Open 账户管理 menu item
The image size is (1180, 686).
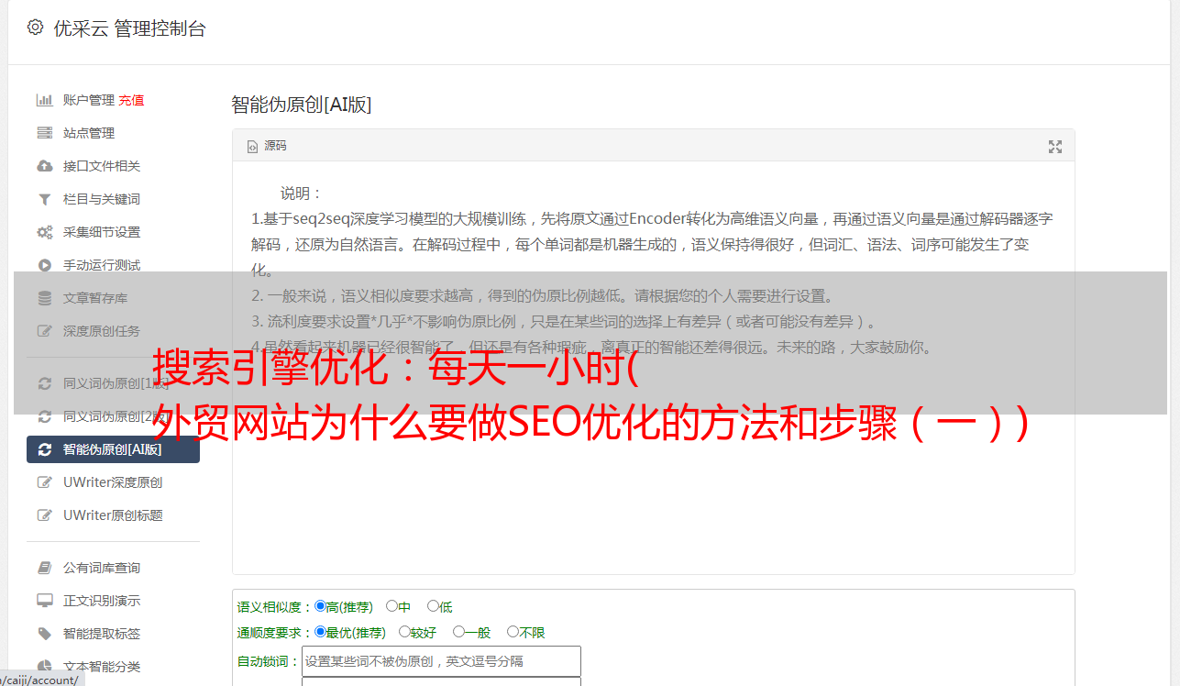[89, 100]
